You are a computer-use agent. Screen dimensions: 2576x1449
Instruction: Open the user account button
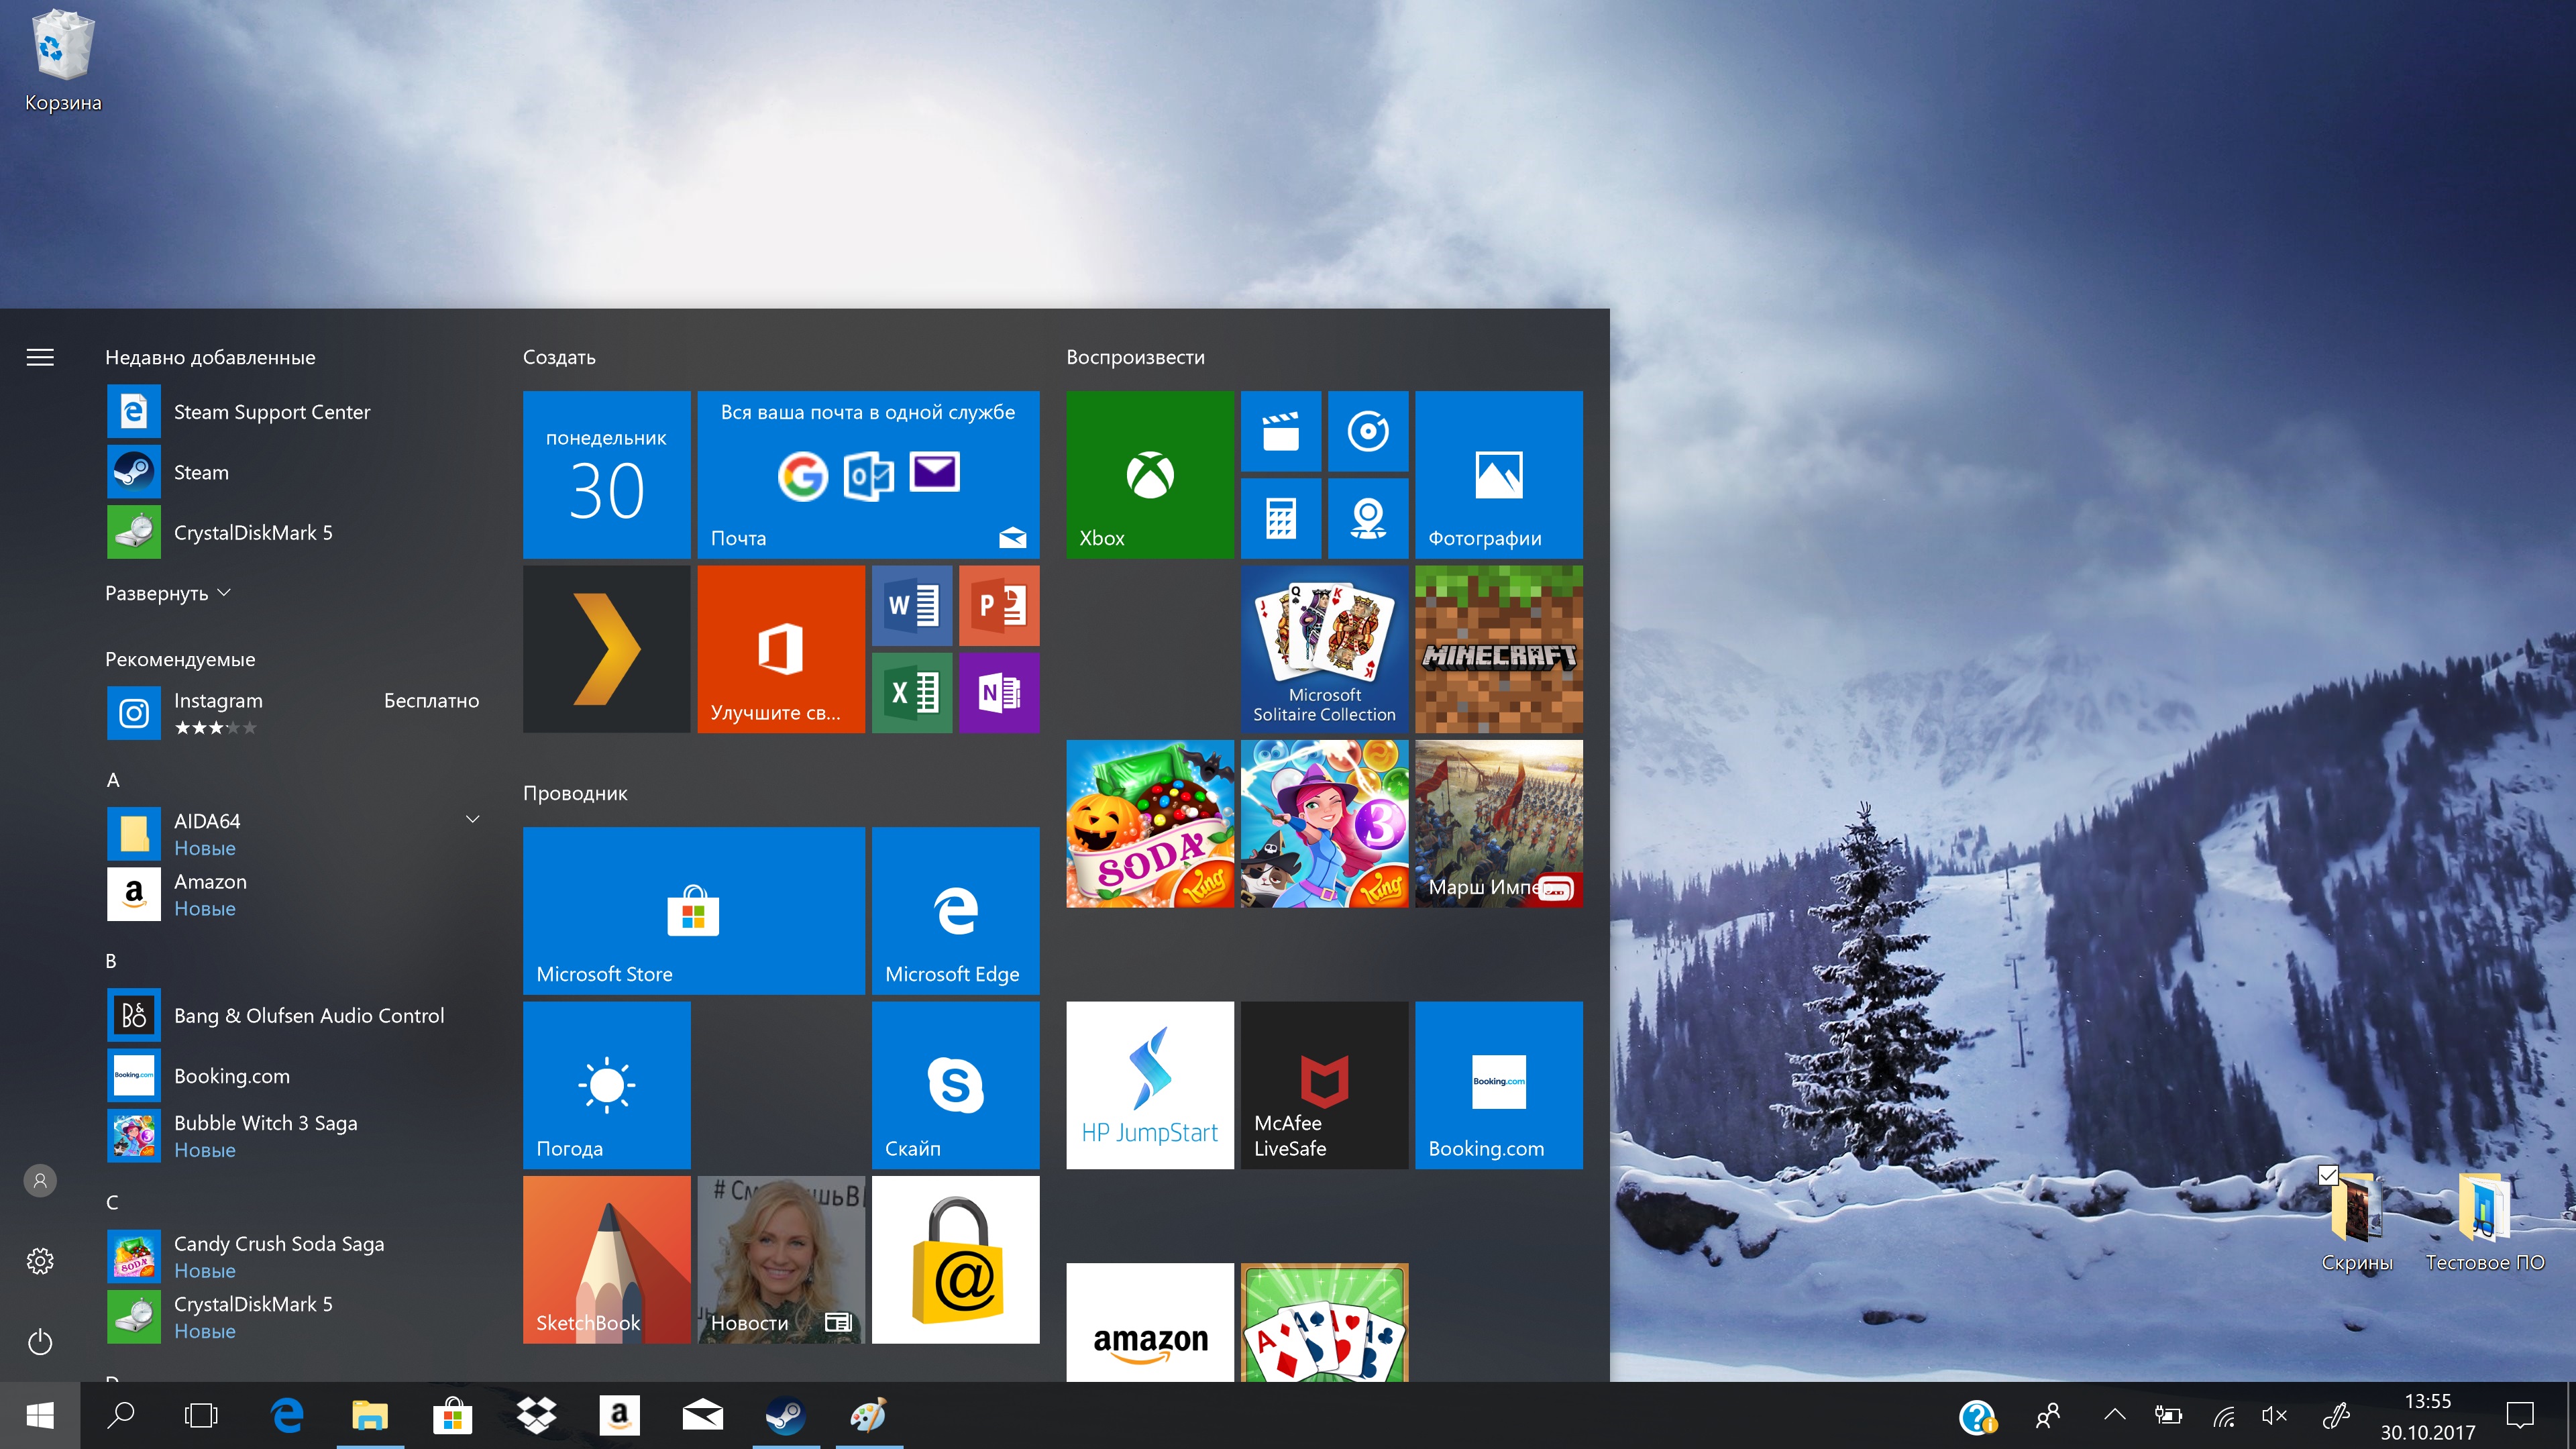[x=40, y=1180]
